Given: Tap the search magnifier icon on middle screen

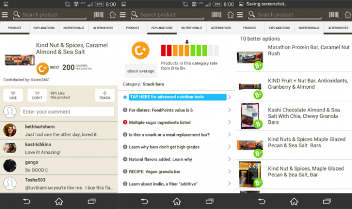Looking at the screenshot, I should pos(134,15).
